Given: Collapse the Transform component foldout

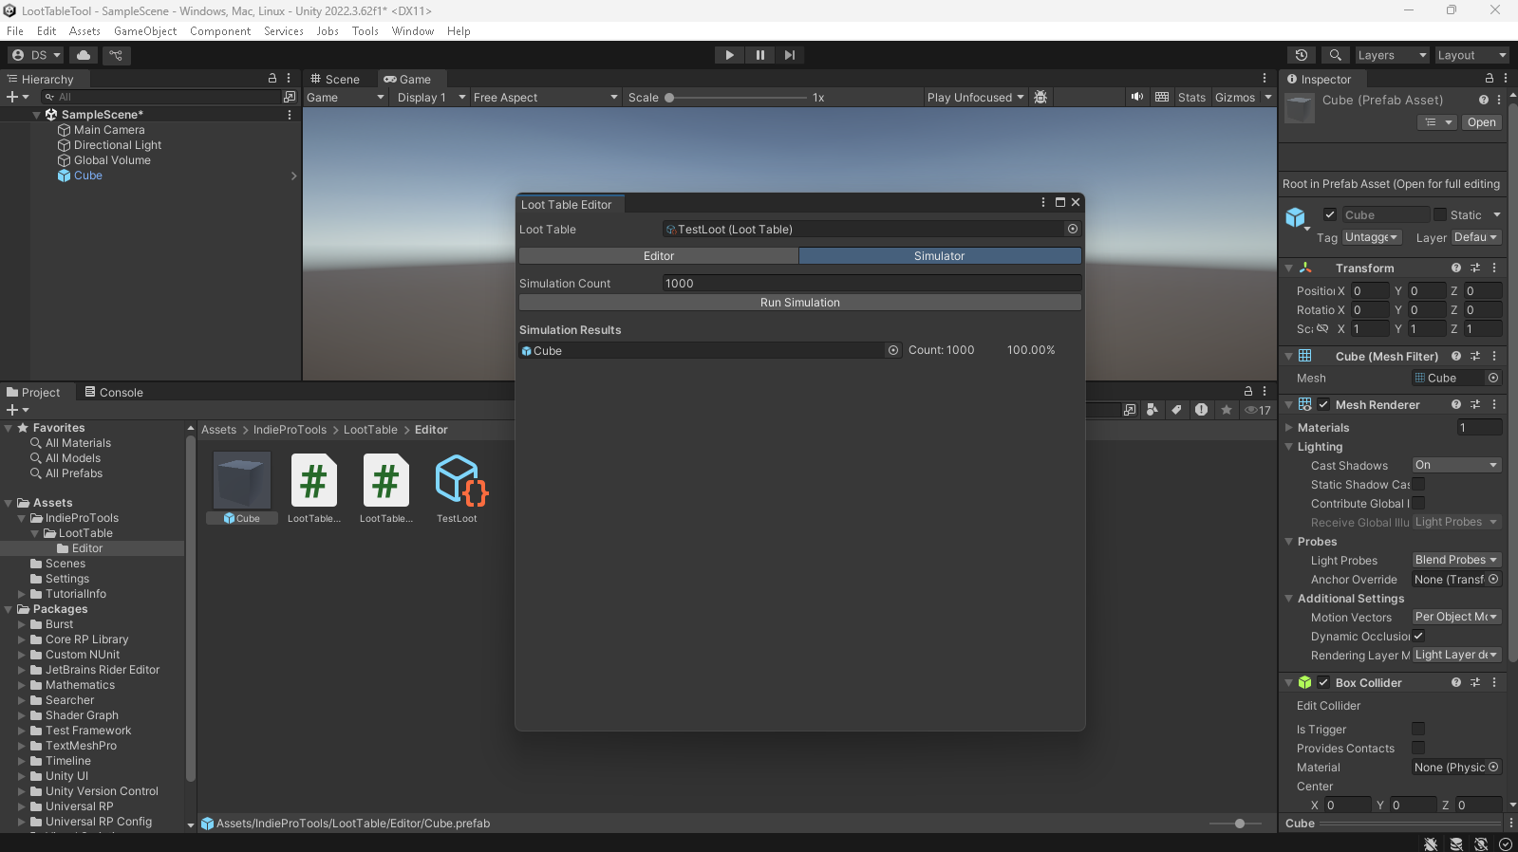Looking at the screenshot, I should pyautogui.click(x=1289, y=269).
